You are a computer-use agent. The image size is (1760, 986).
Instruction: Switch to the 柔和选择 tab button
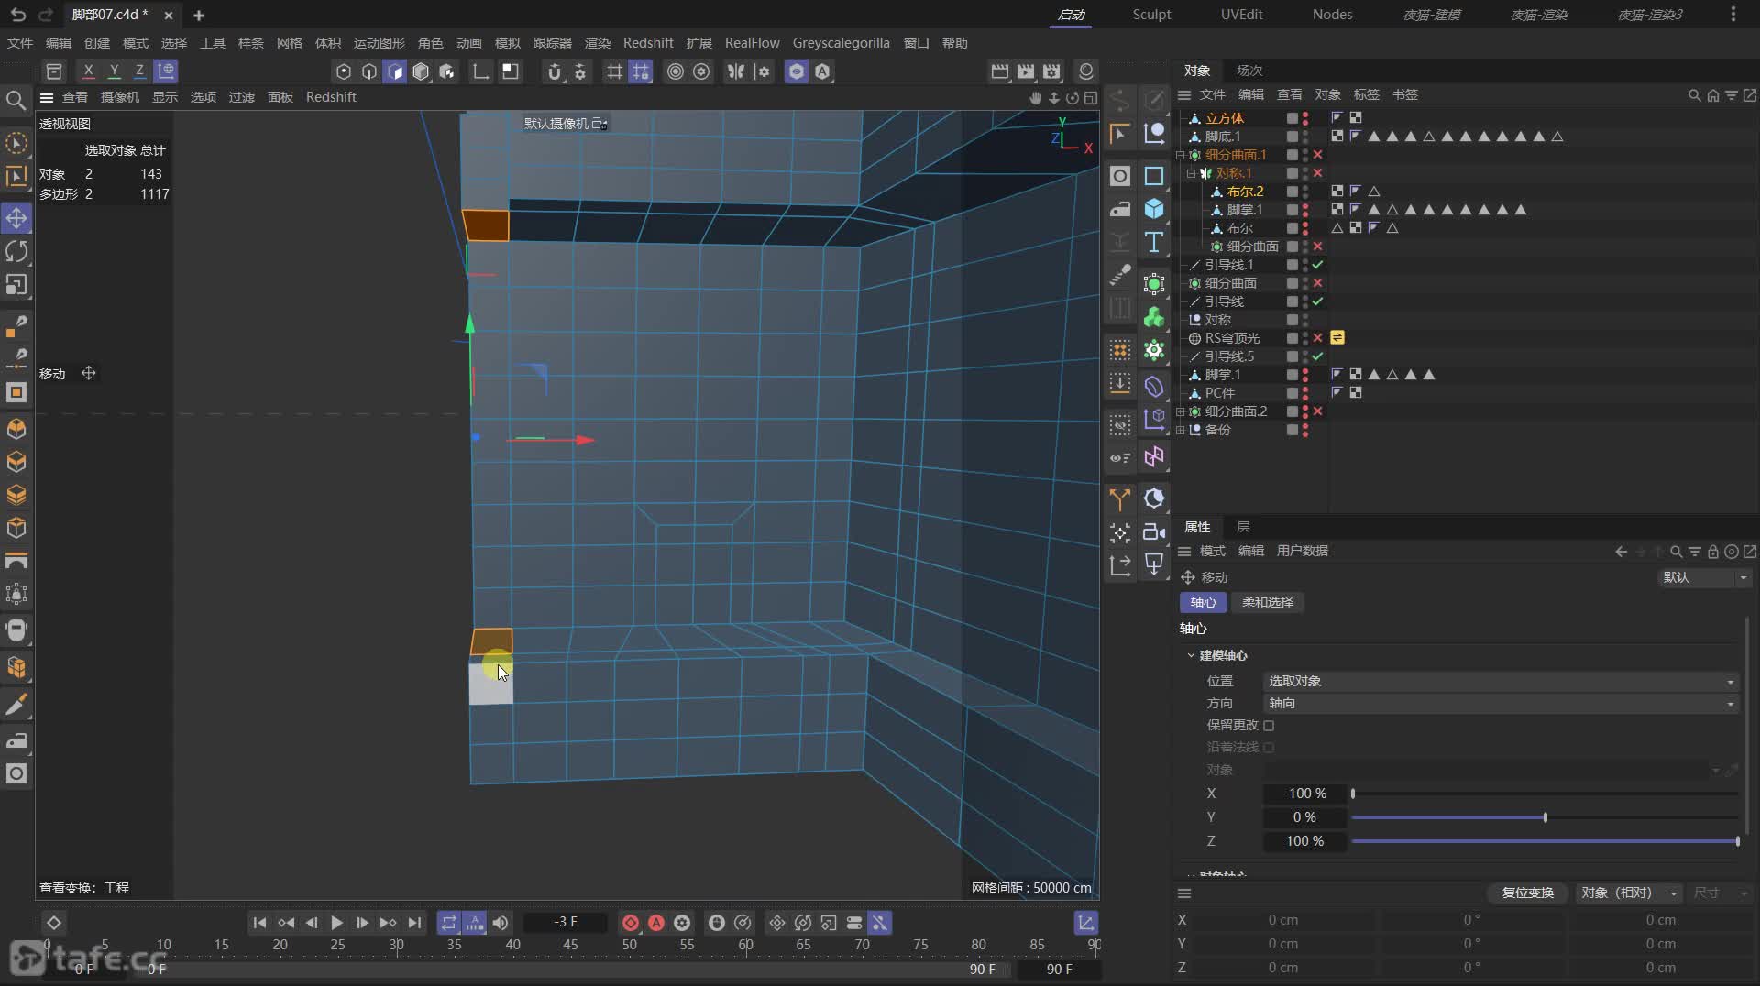[x=1267, y=602]
